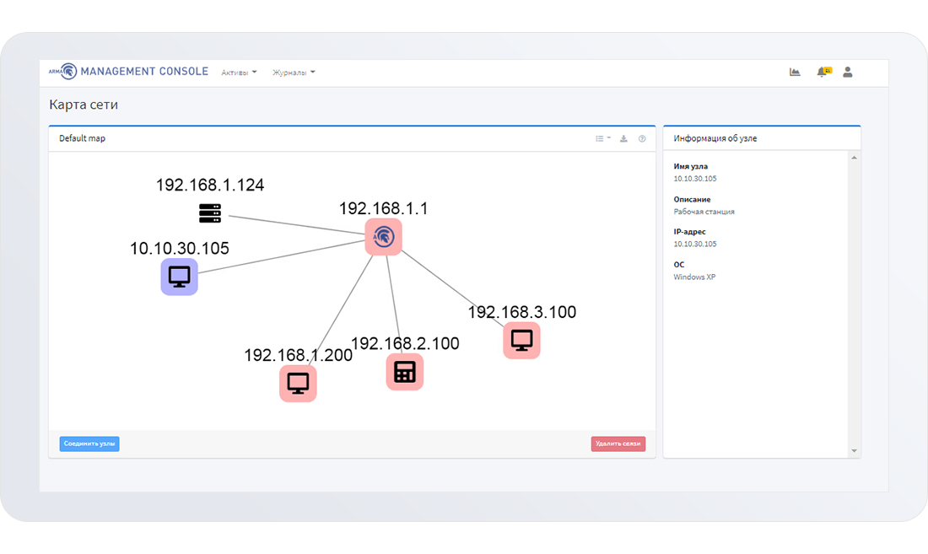Click the scrollbar down arrow in info panel
The height and width of the screenshot is (554, 928).
pos(854,450)
